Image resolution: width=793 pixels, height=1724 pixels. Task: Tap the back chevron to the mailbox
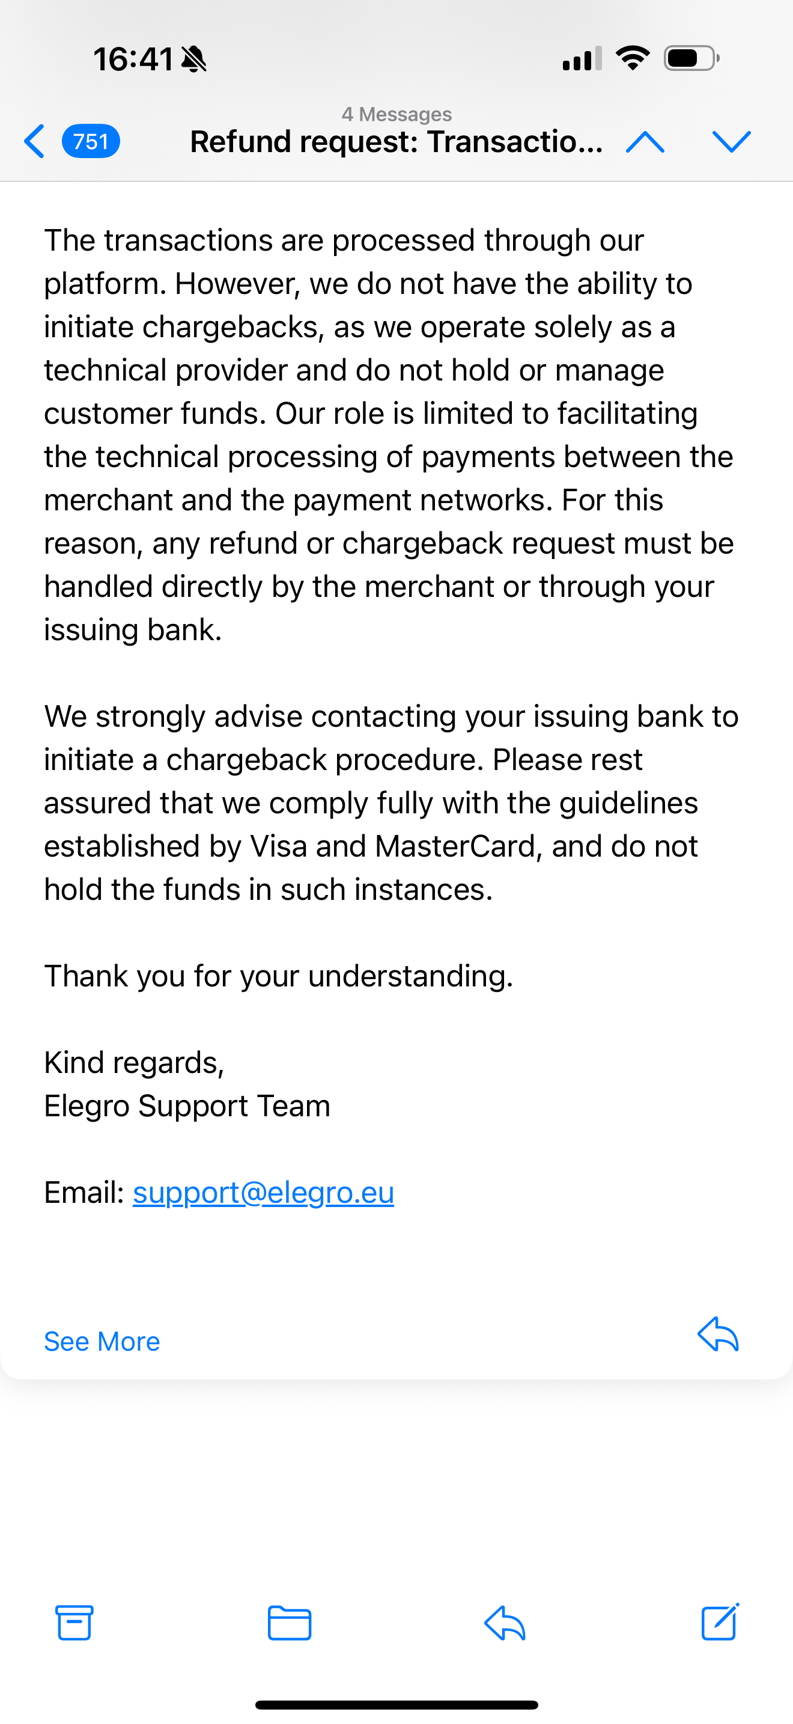[35, 142]
